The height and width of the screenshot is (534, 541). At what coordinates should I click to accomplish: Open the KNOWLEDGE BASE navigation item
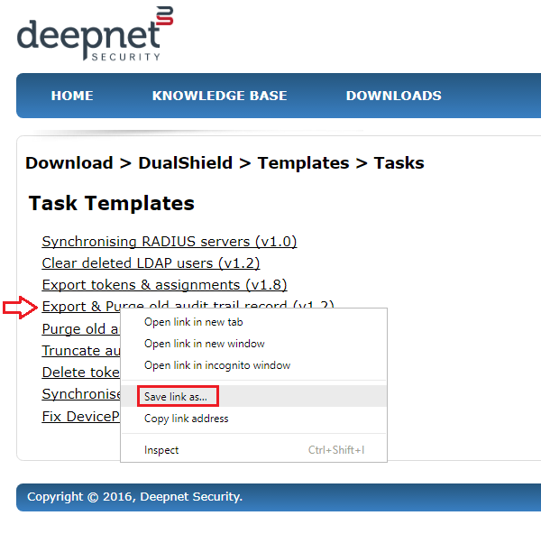tap(219, 96)
